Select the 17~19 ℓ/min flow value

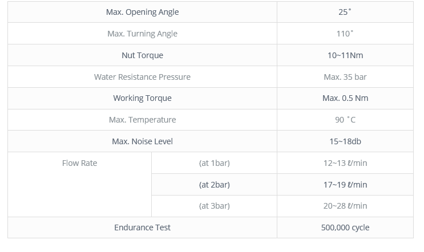click(345, 185)
